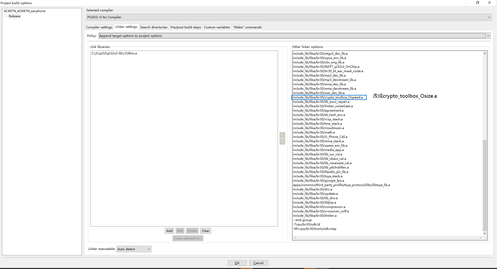Click the -M=cpu/br30/tools/sdk.map line
497x269 pixels.
click(x=315, y=229)
